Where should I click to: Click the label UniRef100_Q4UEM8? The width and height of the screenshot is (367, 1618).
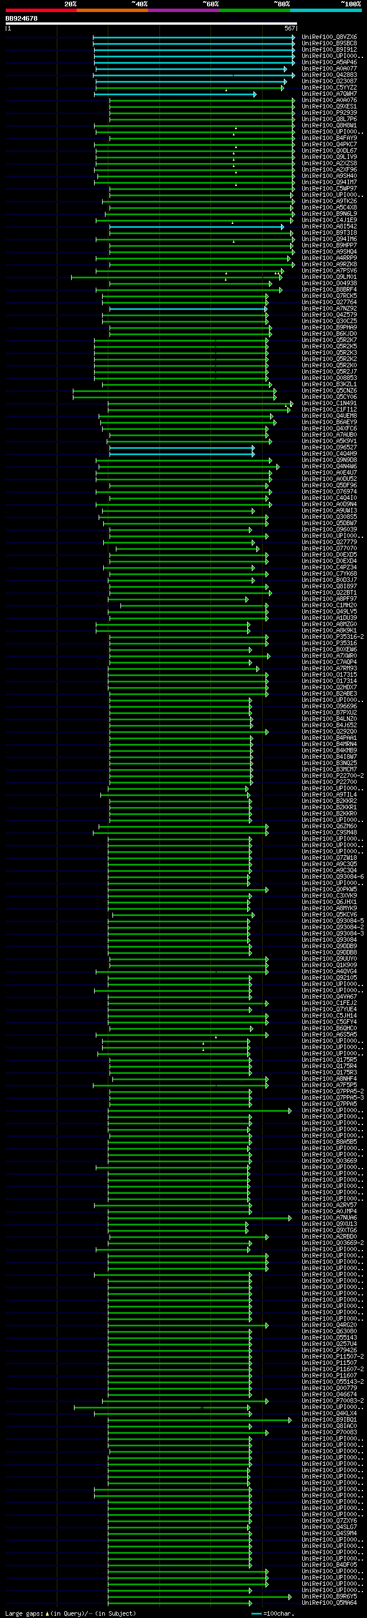click(x=329, y=416)
